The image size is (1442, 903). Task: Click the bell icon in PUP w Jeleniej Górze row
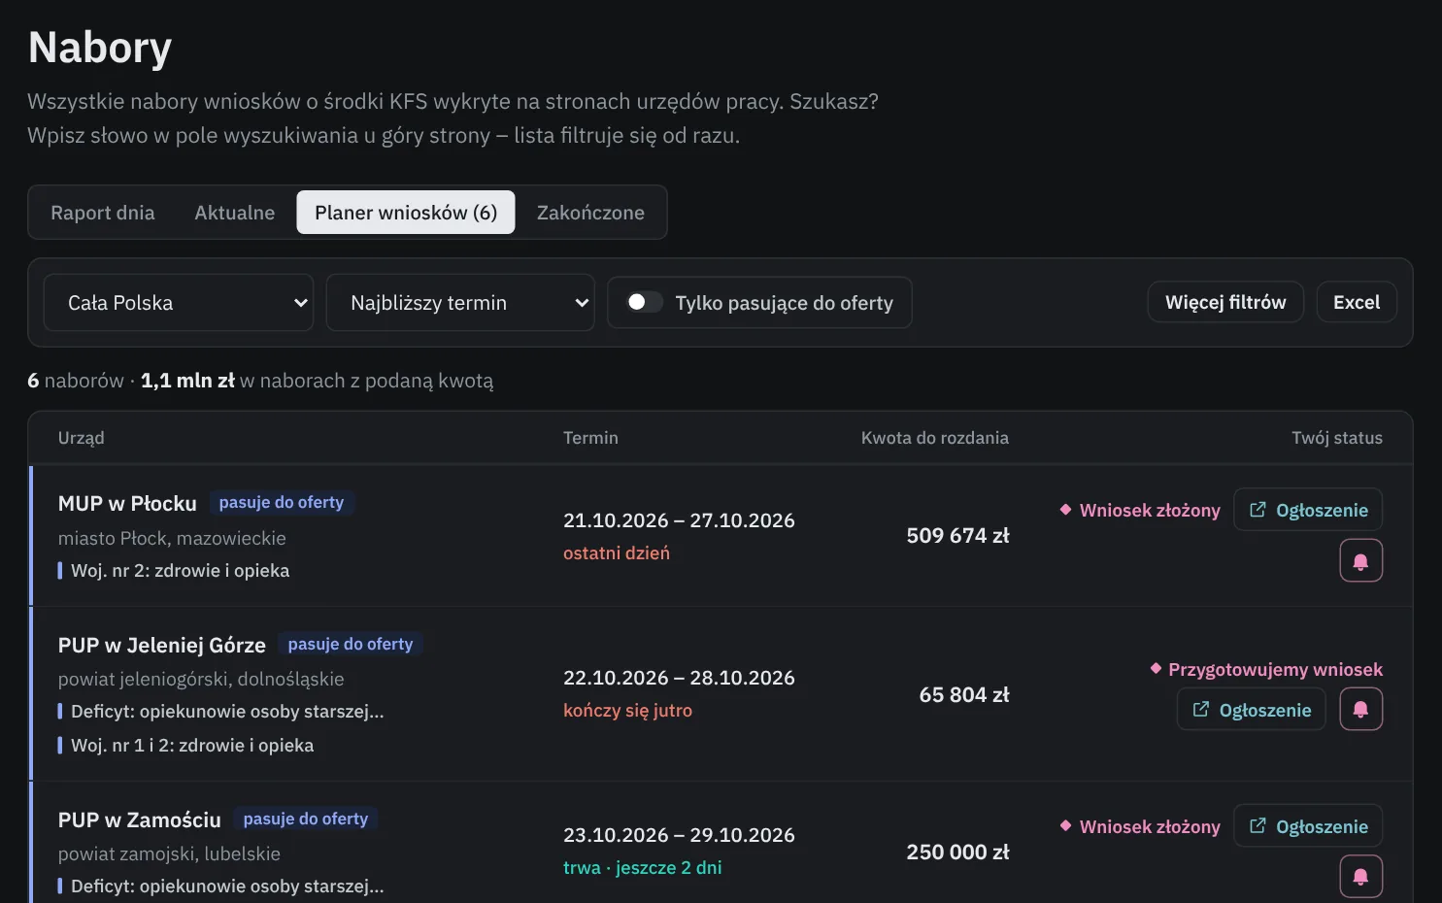pyautogui.click(x=1360, y=709)
